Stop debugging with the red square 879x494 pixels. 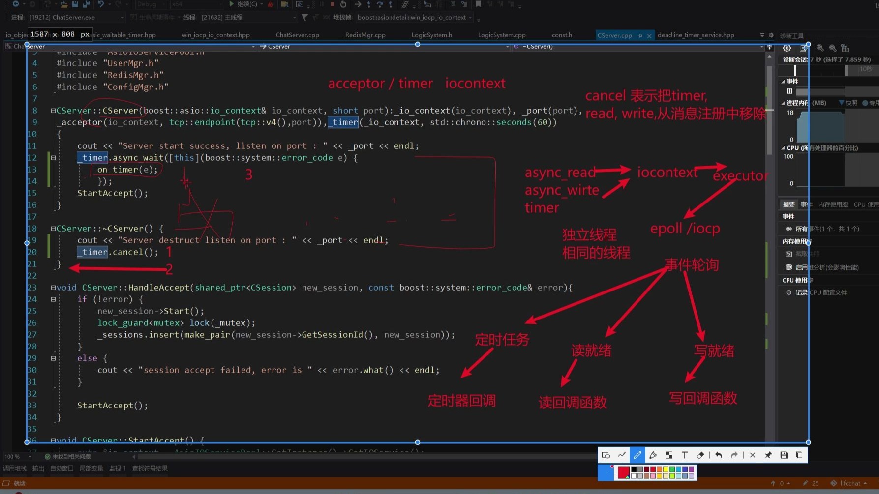(x=333, y=4)
